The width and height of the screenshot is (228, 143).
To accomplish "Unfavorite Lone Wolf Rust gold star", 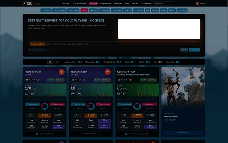I will 131,80.
